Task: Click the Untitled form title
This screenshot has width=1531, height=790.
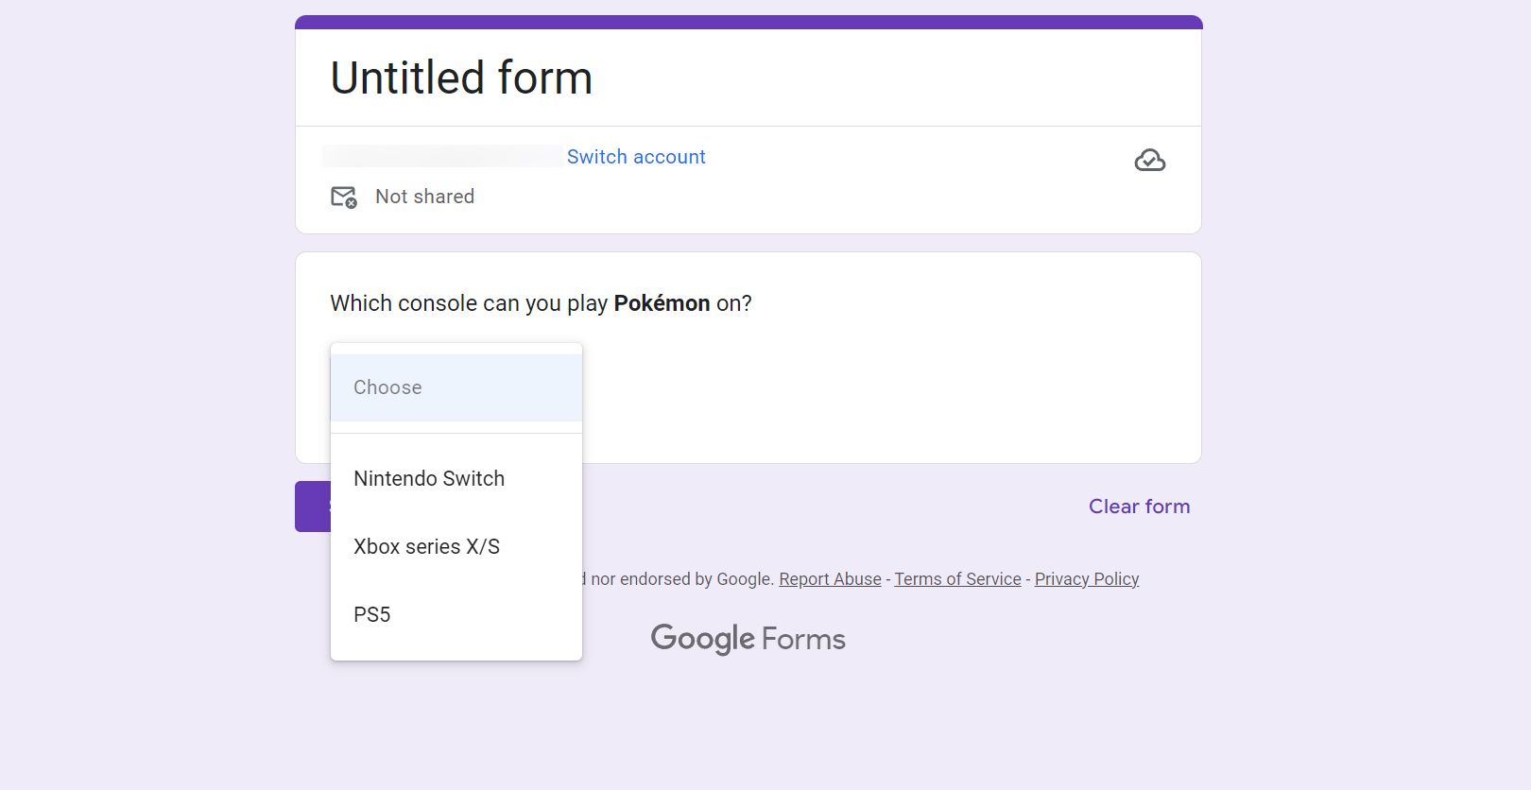Action: pos(461,77)
